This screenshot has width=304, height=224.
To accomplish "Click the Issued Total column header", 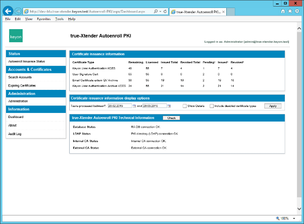I will coord(169,62).
